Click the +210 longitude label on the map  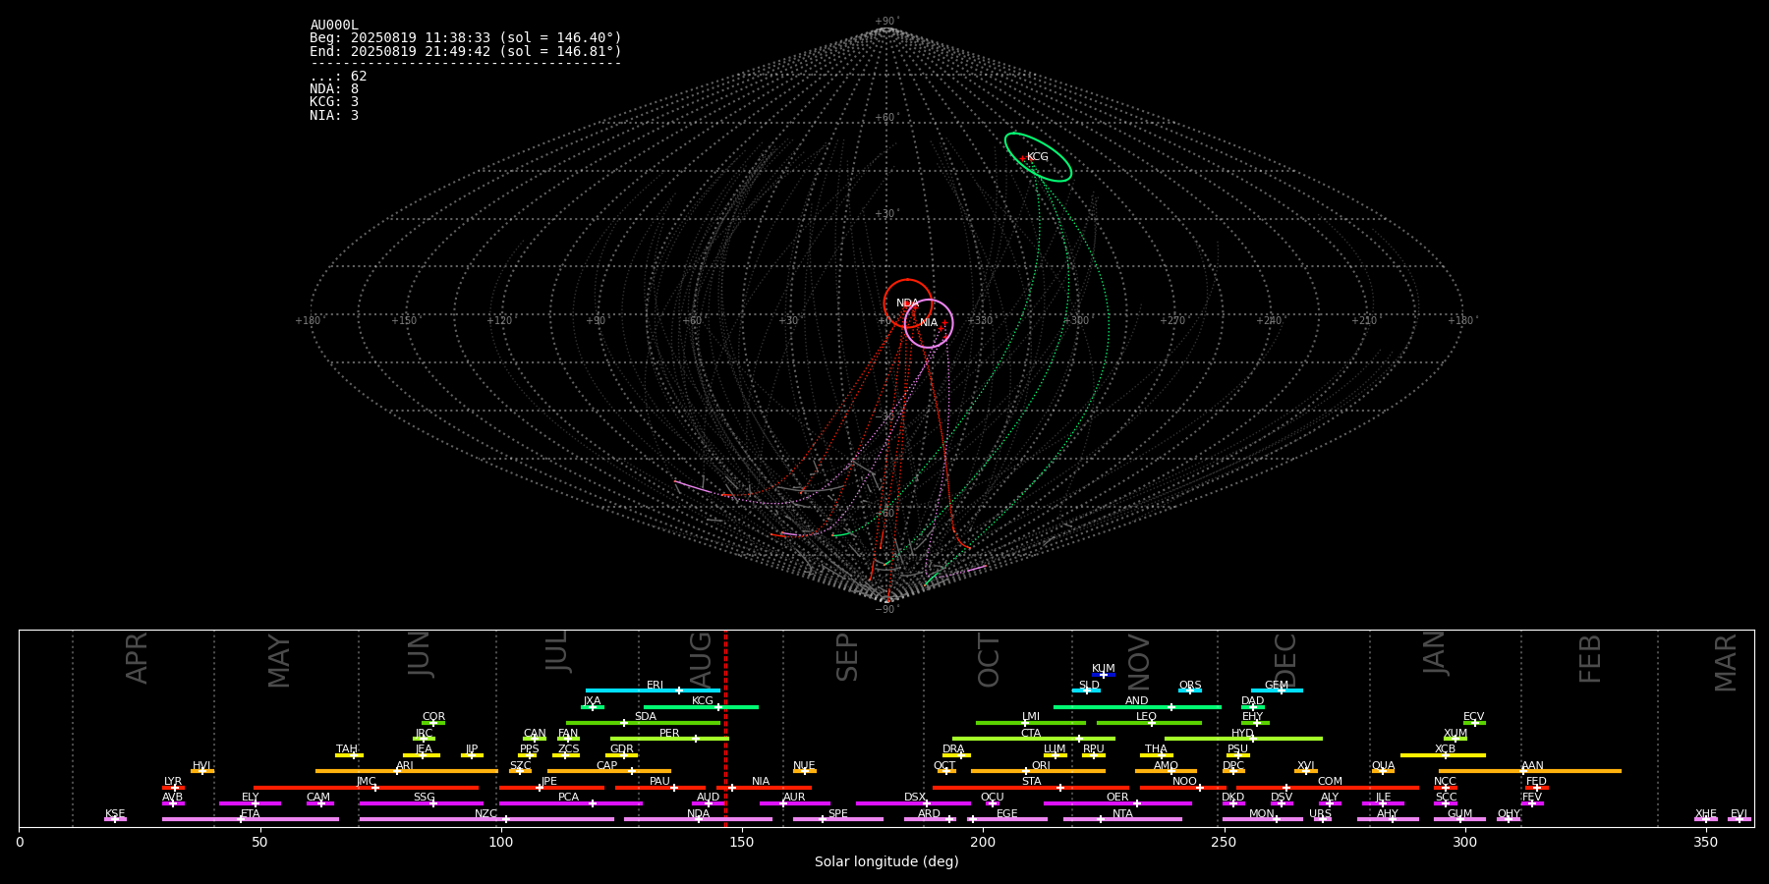1364,321
